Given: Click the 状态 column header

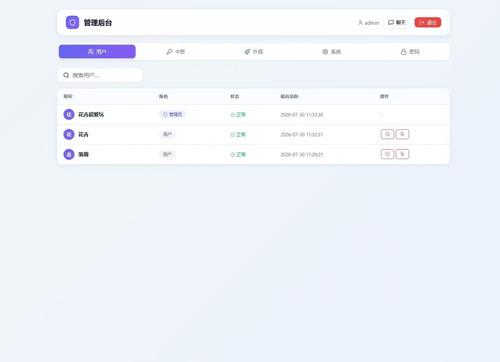Looking at the screenshot, I should click(235, 96).
